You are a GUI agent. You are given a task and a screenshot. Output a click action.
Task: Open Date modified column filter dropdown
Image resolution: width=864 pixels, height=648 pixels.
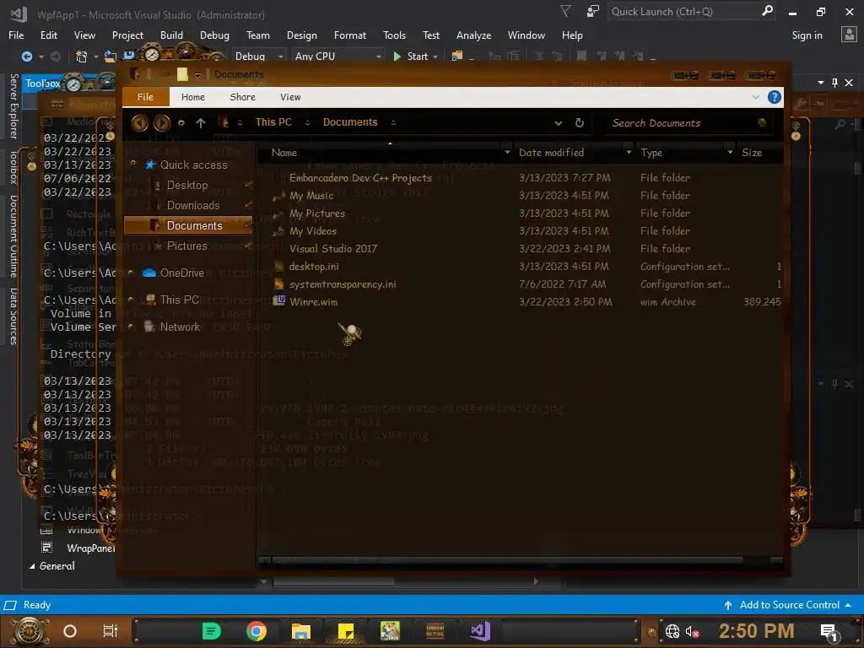tap(629, 152)
